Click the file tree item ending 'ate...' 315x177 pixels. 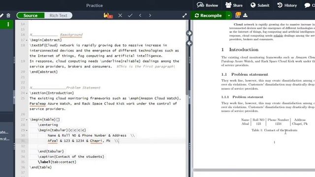(4, 132)
